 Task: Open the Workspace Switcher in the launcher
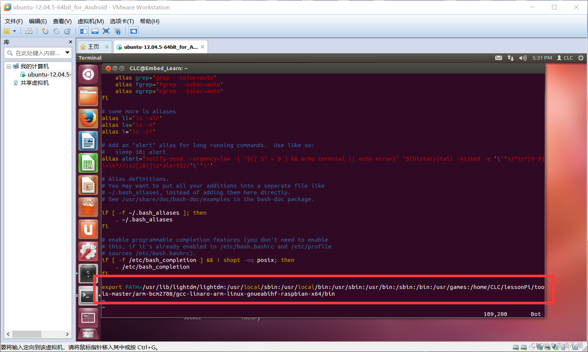[x=88, y=318]
